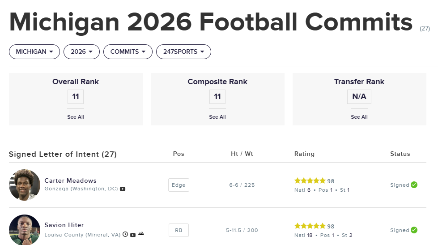Expand the 2026 year dropdown
The image size is (438, 245).
(x=81, y=52)
